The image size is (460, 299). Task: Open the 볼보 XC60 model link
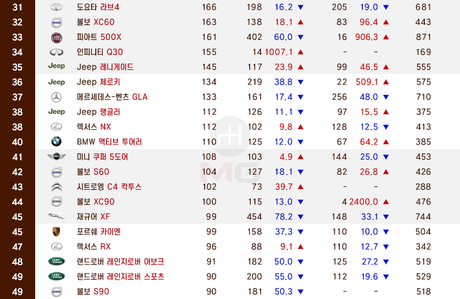click(95, 22)
